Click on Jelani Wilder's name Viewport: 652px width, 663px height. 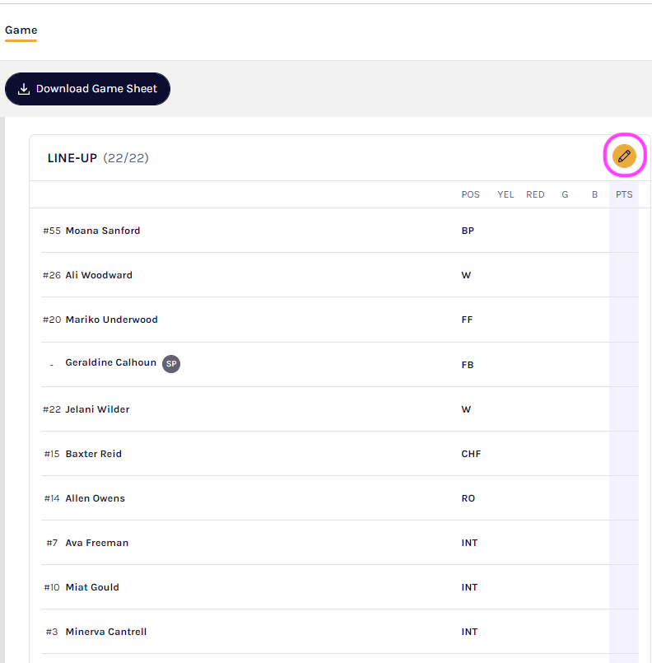(x=97, y=409)
